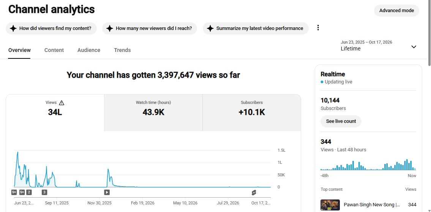Click the first 9+ videos marker badge
431x212 pixels.
(14, 192)
